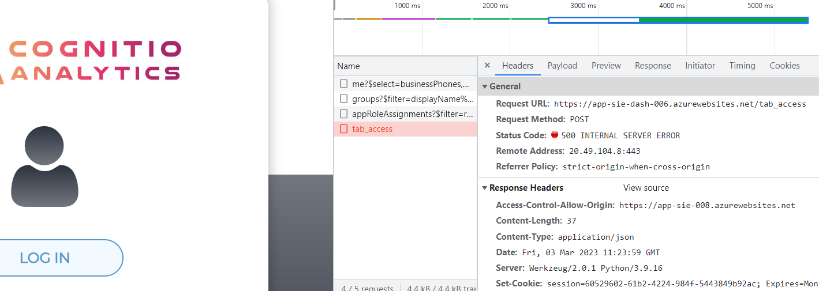This screenshot has width=819, height=291.
Task: Switch to the Payload tab
Action: point(562,66)
